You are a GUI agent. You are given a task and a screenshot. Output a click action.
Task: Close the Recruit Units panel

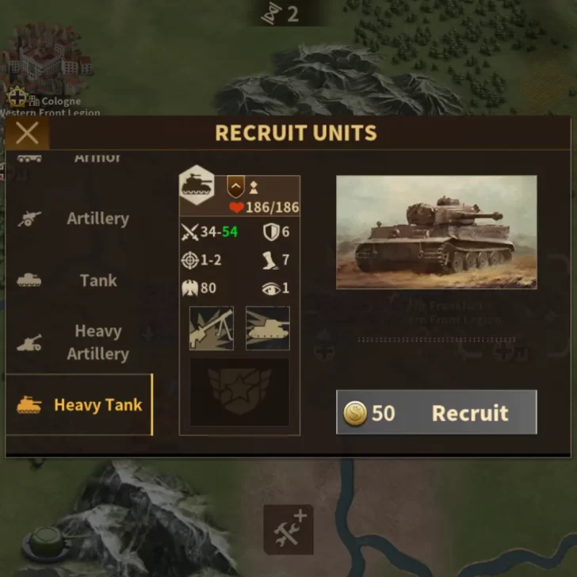coord(27,133)
